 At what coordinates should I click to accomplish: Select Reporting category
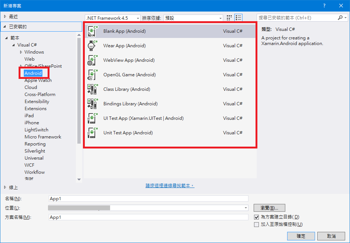(x=35, y=144)
